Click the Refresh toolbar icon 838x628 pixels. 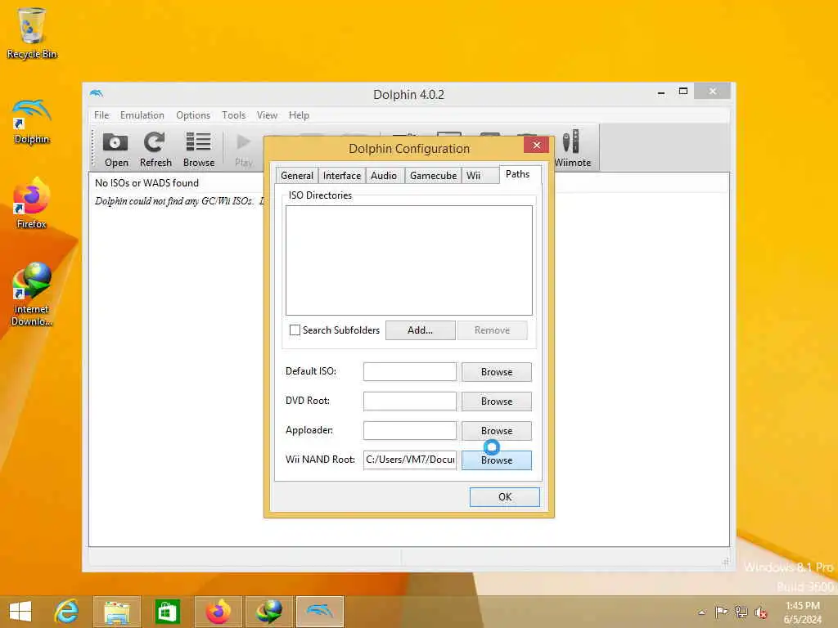click(155, 150)
